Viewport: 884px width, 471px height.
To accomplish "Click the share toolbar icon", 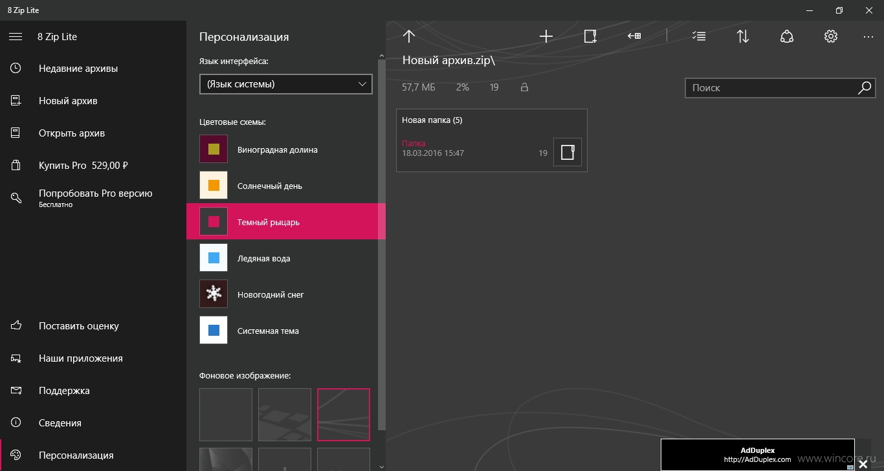I will click(x=787, y=36).
